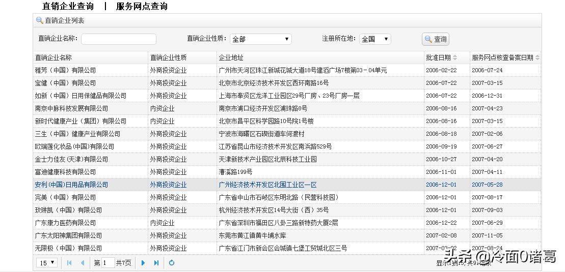Open page size dropdown showing 15
The width and height of the screenshot is (565, 272).
[47, 263]
